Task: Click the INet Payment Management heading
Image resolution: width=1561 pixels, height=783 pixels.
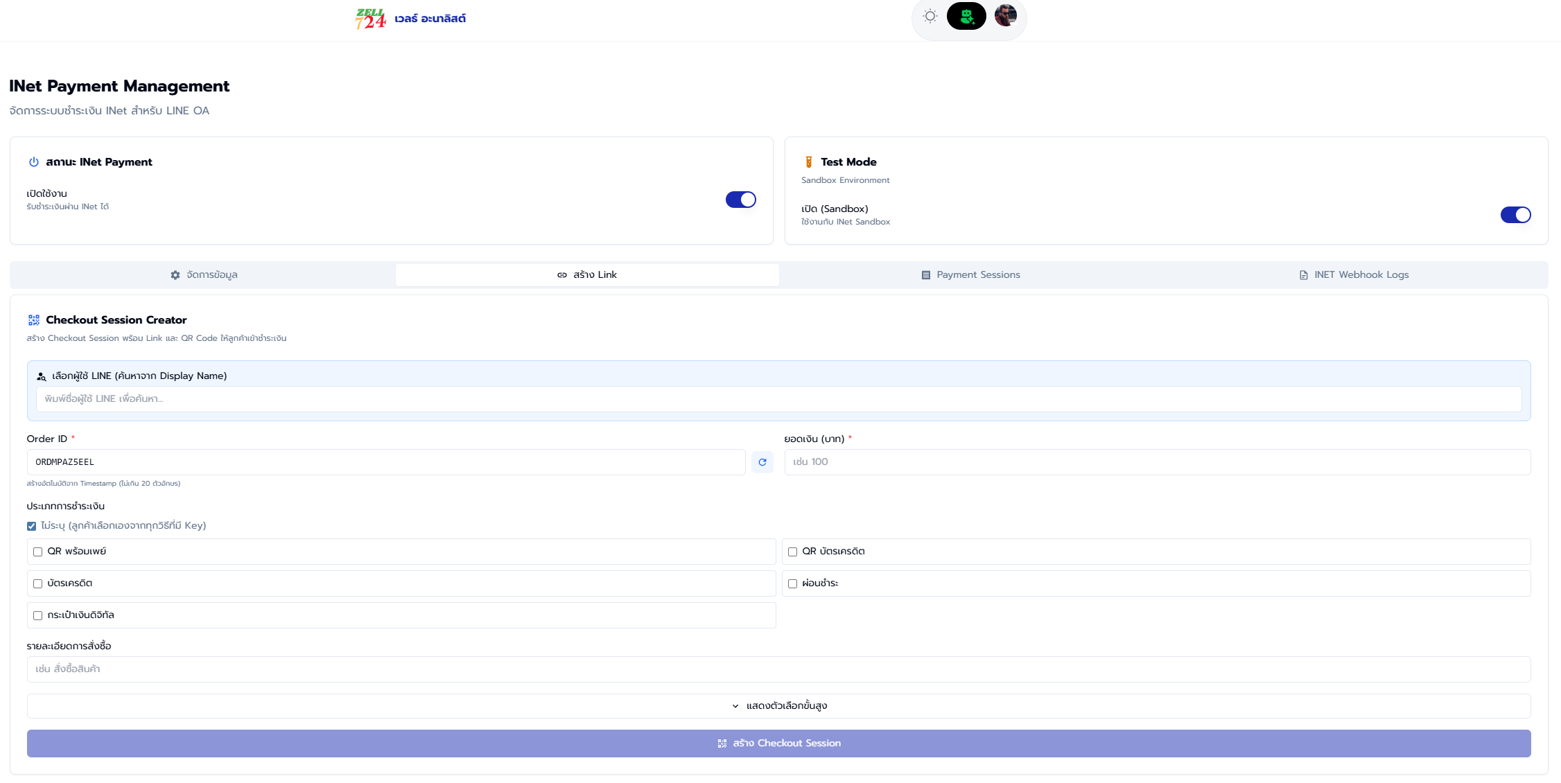Action: click(x=119, y=86)
